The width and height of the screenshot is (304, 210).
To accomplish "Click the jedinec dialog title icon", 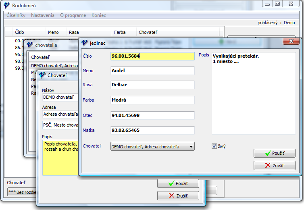I will click(x=85, y=43).
